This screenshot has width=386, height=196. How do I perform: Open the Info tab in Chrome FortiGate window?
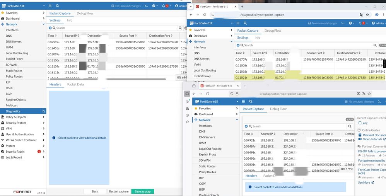coord(257,37)
